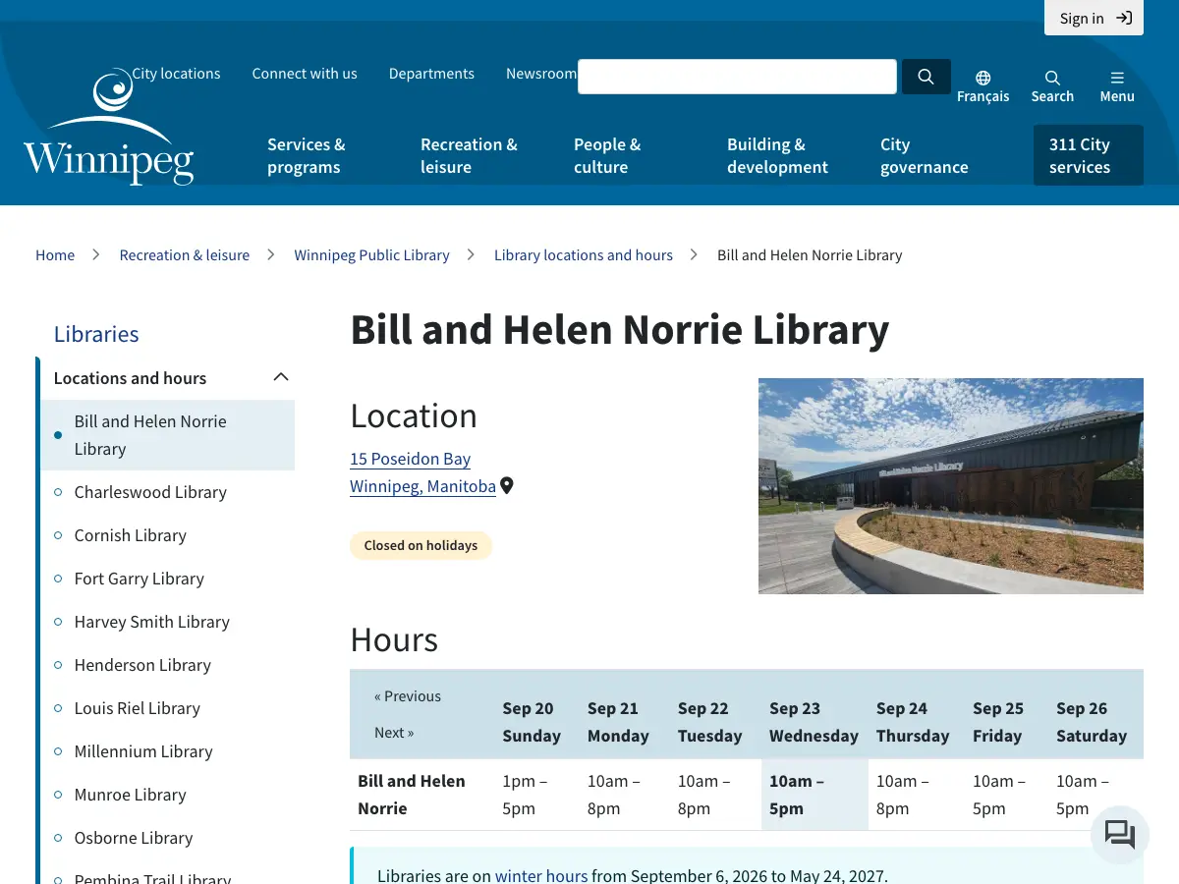1179x884 pixels.
Task: Click the library building photo
Action: (x=951, y=485)
